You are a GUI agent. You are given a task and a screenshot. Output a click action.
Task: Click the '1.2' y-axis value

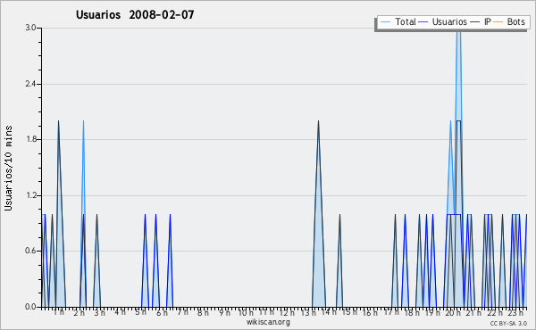point(30,195)
